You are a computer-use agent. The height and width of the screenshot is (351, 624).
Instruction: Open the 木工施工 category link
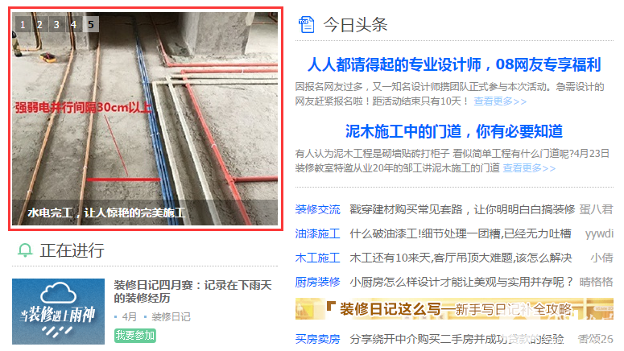point(317,258)
